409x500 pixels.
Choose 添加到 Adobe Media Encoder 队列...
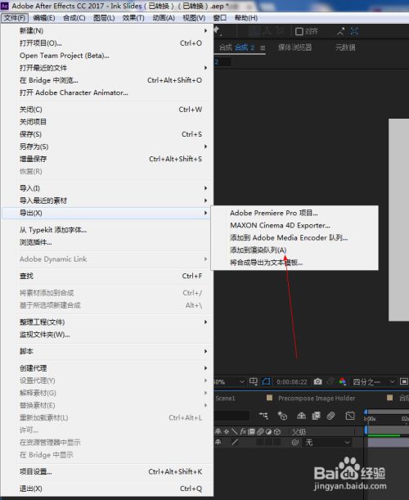[x=294, y=238]
